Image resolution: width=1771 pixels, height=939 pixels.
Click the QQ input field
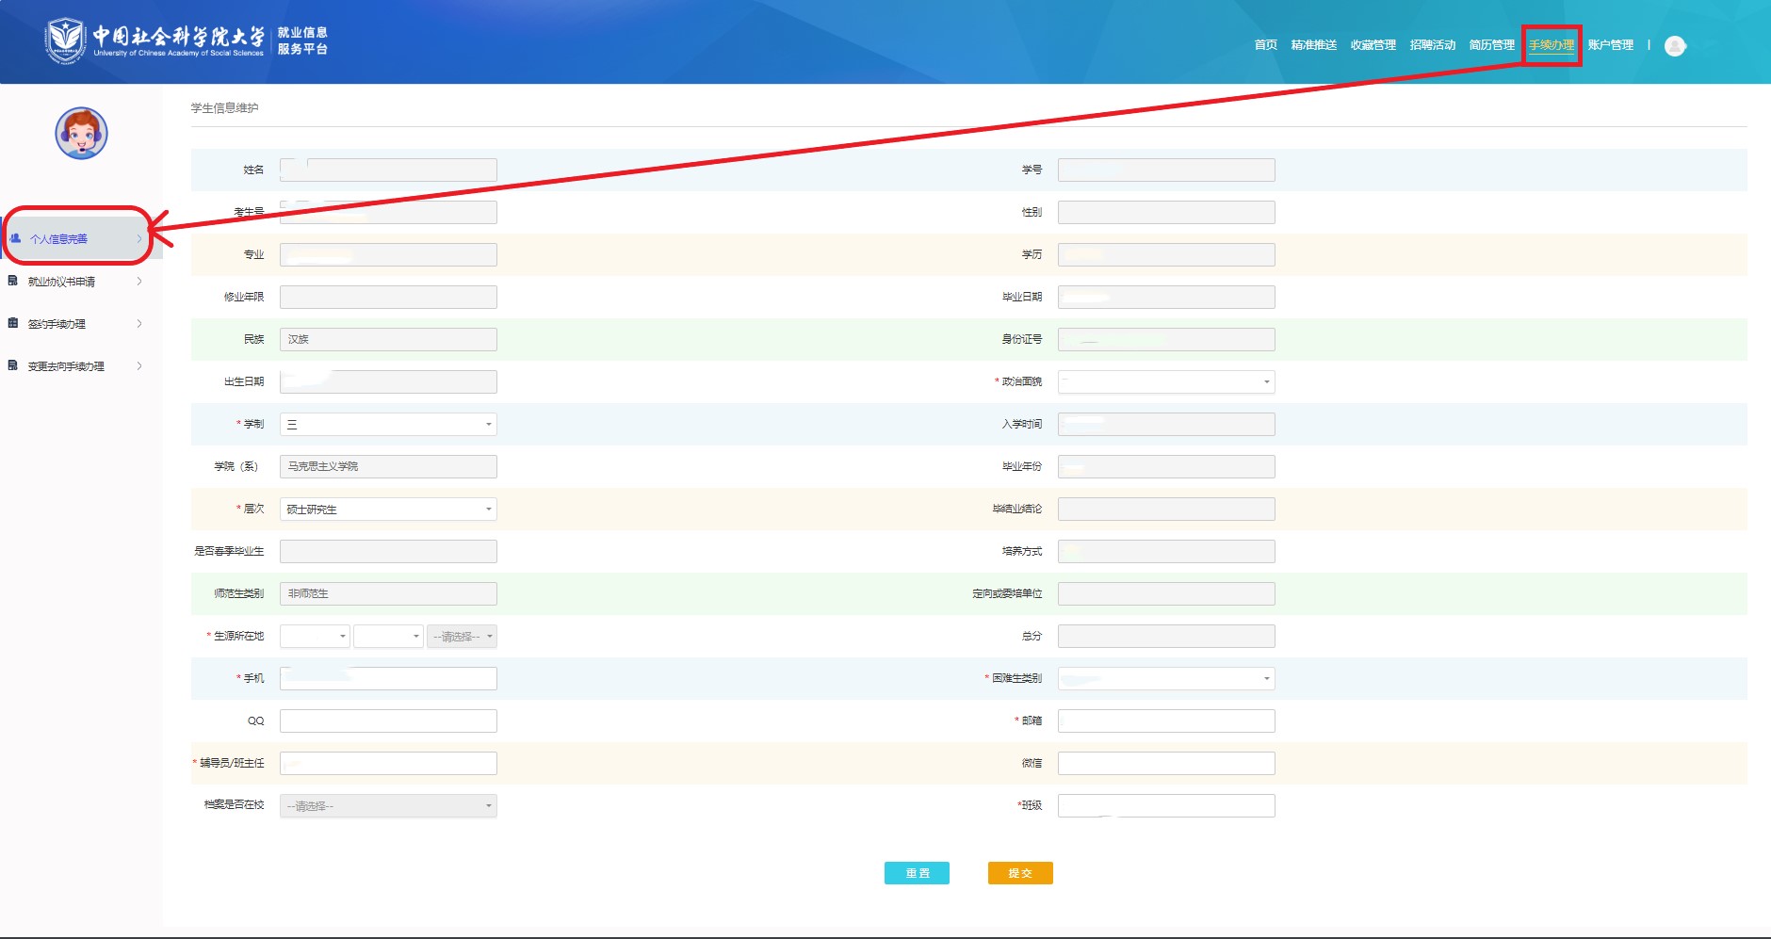[388, 720]
